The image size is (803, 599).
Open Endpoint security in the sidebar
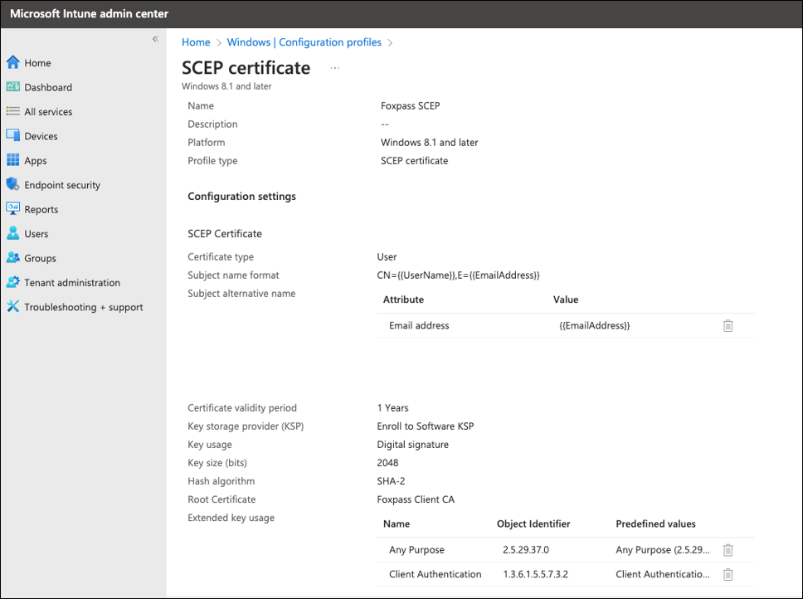click(x=62, y=185)
